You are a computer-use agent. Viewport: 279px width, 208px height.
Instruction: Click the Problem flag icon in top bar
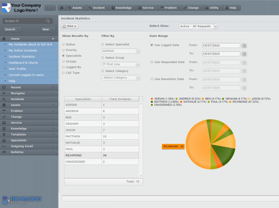coord(162,8)
